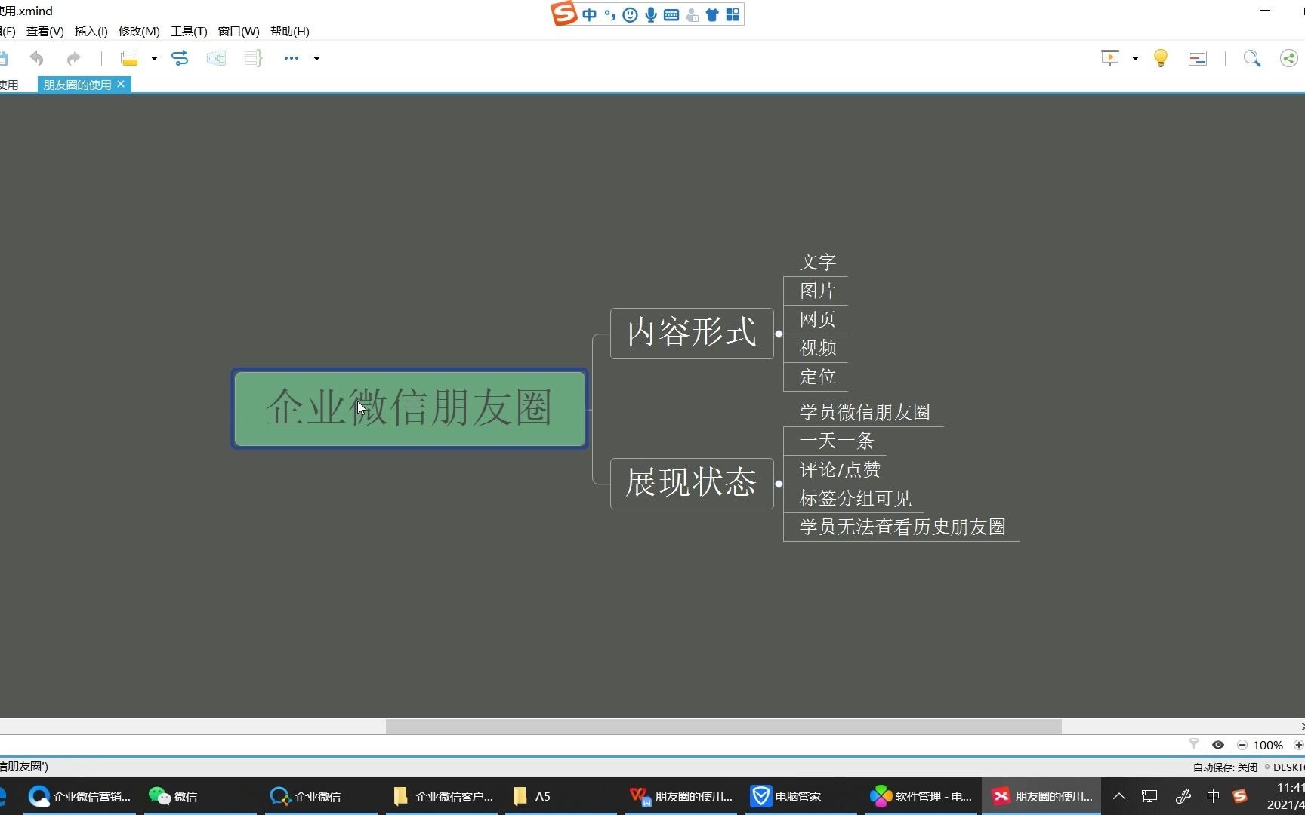Click the Undo arrow in the toolbar
This screenshot has width=1305, height=815.
coord(36,58)
